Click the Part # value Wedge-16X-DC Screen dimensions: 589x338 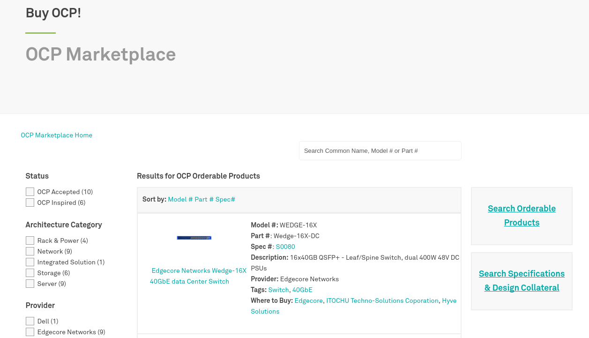tap(297, 236)
